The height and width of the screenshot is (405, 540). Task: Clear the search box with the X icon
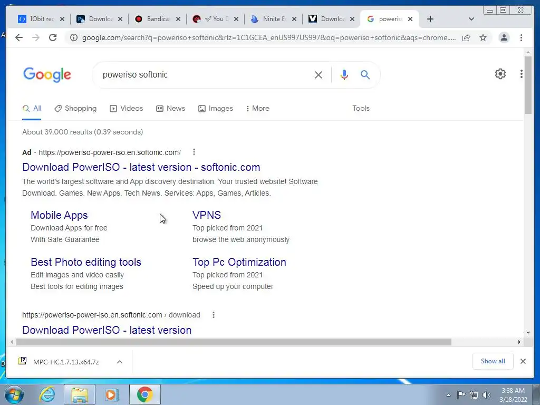pos(319,75)
